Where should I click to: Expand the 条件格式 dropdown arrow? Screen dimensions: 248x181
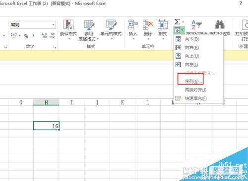pyautogui.click(x=69, y=39)
